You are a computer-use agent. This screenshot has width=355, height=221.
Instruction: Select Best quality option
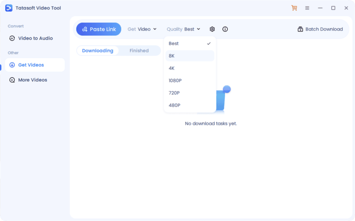click(x=190, y=44)
